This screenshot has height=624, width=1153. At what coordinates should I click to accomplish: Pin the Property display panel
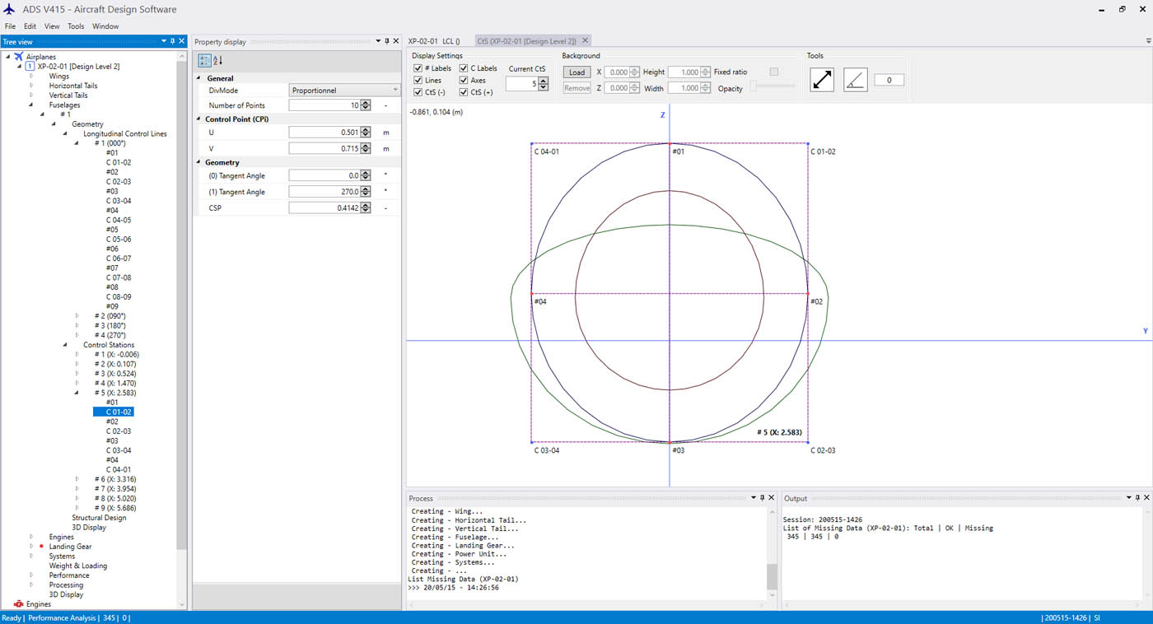(x=387, y=41)
